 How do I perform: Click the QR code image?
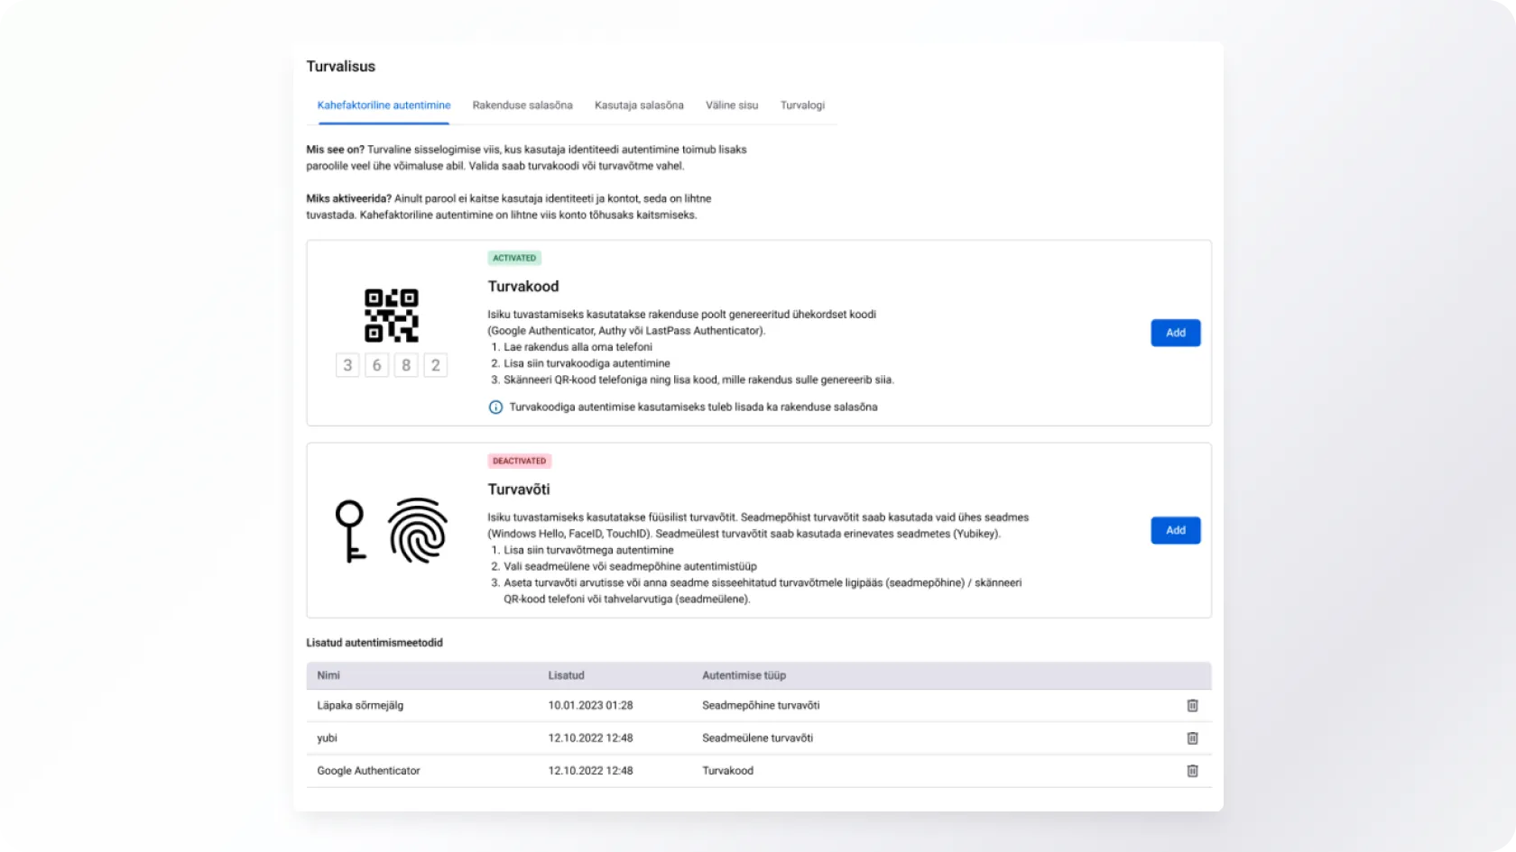(391, 316)
